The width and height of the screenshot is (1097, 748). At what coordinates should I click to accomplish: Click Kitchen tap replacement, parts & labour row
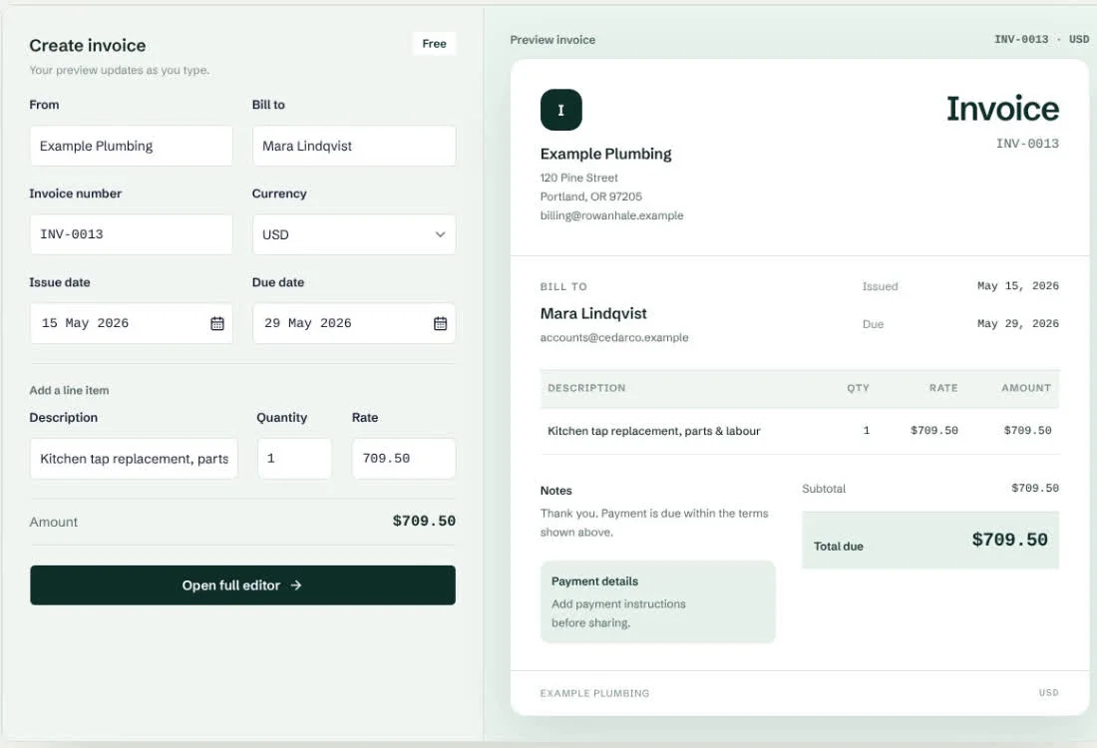pos(800,431)
